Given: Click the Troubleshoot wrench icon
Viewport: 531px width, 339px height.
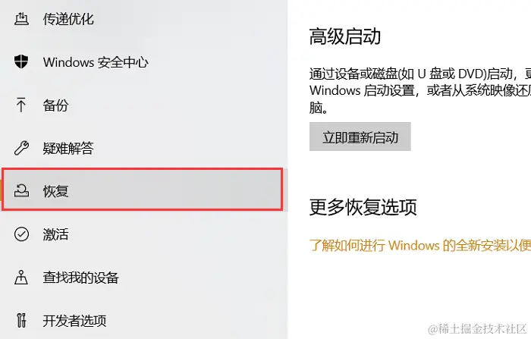Looking at the screenshot, I should 21,148.
